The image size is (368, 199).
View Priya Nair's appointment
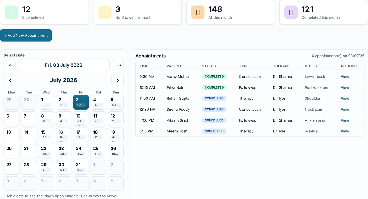tap(345, 87)
